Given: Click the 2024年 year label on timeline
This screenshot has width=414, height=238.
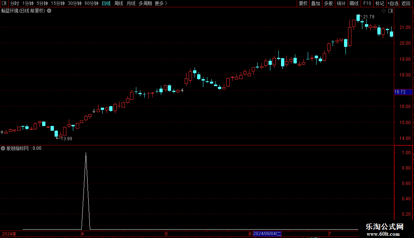Looking at the screenshot, I should pyautogui.click(x=9, y=234).
